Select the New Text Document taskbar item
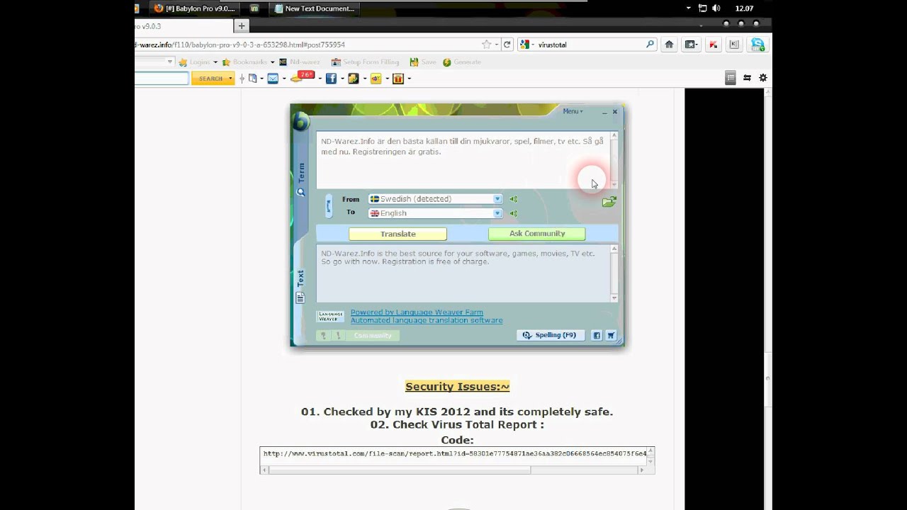Image resolution: width=907 pixels, height=510 pixels. (x=315, y=8)
